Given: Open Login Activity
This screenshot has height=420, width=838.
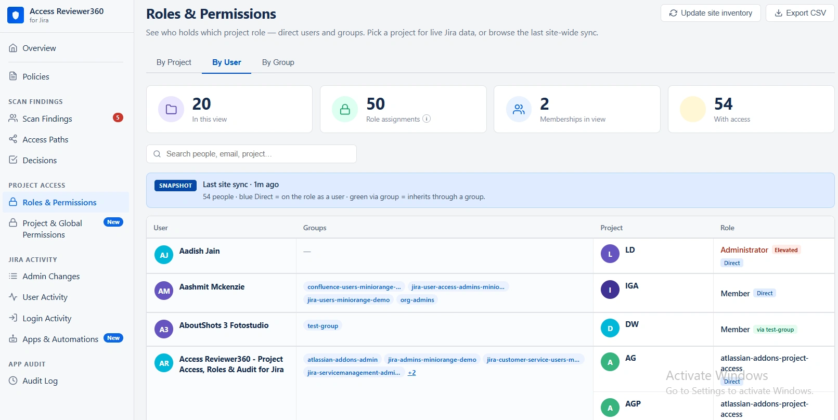Looking at the screenshot, I should pos(66,318).
